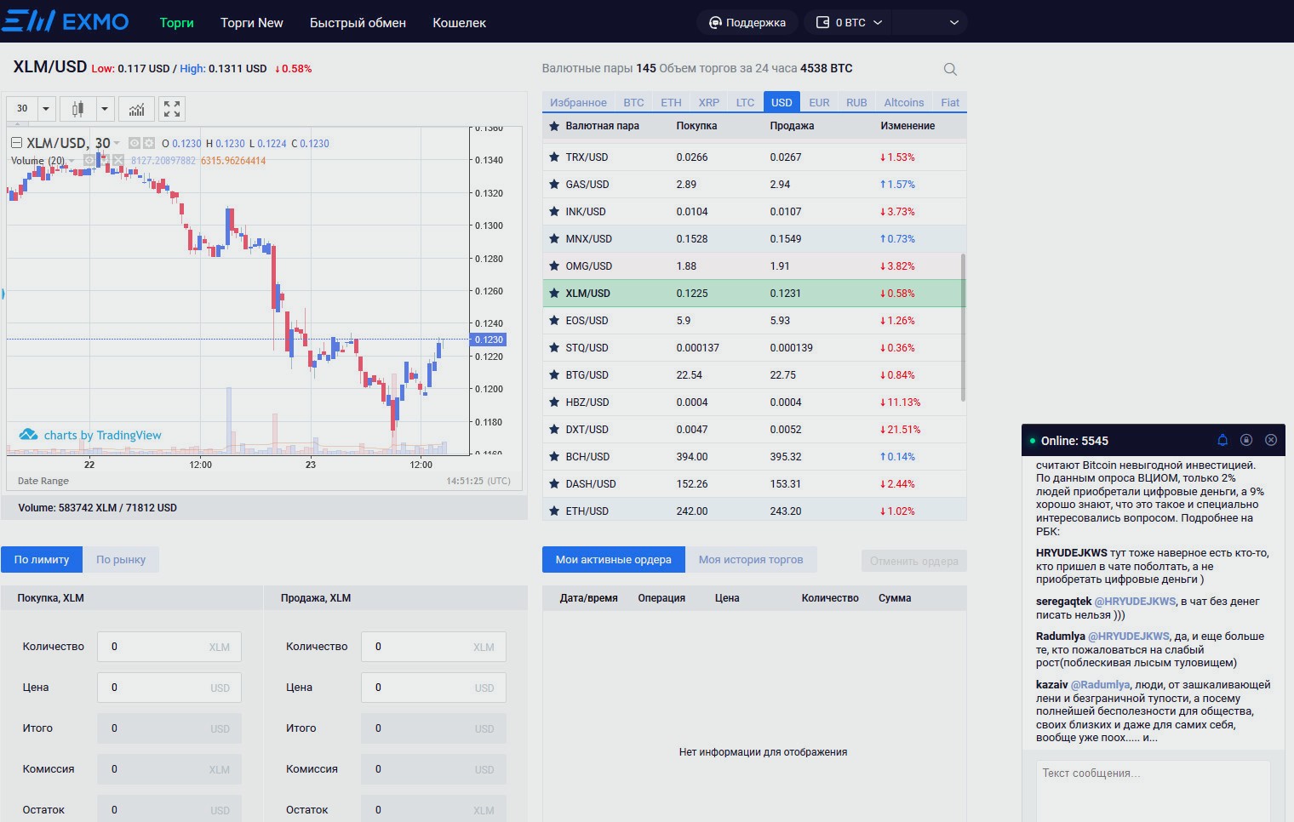
Task: Star the EOS/USD pair
Action: point(554,321)
